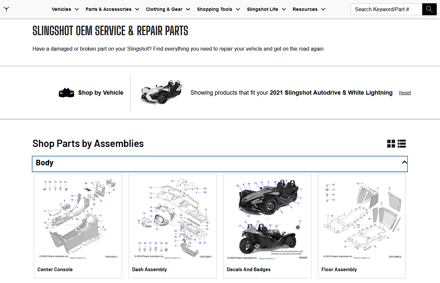Click the magnifying glass search button
The width and height of the screenshot is (440, 283).
point(429,9)
